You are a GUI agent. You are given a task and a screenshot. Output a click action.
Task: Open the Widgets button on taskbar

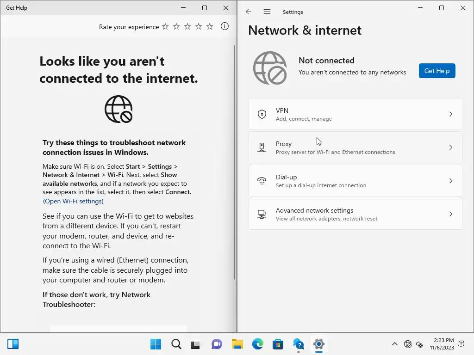13,344
